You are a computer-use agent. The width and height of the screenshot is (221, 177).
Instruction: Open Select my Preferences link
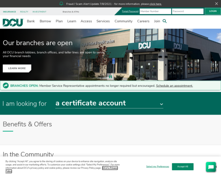pyautogui.click(x=157, y=167)
